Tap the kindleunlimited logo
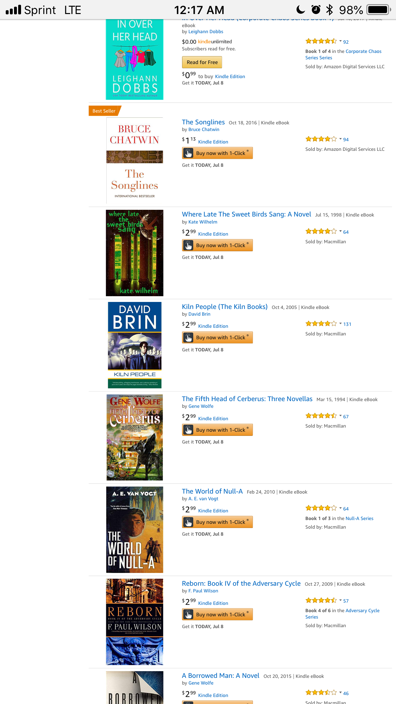 [x=215, y=41]
